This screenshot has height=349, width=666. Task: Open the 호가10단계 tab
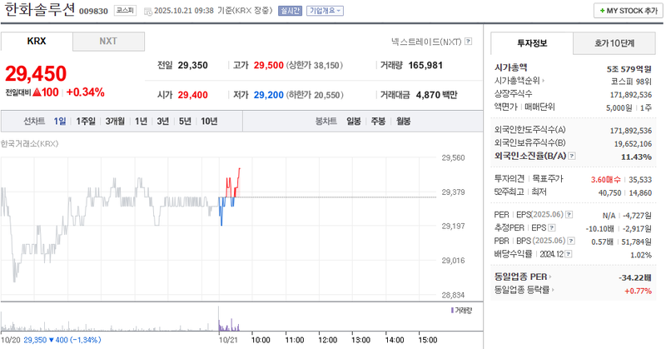[x=614, y=43]
